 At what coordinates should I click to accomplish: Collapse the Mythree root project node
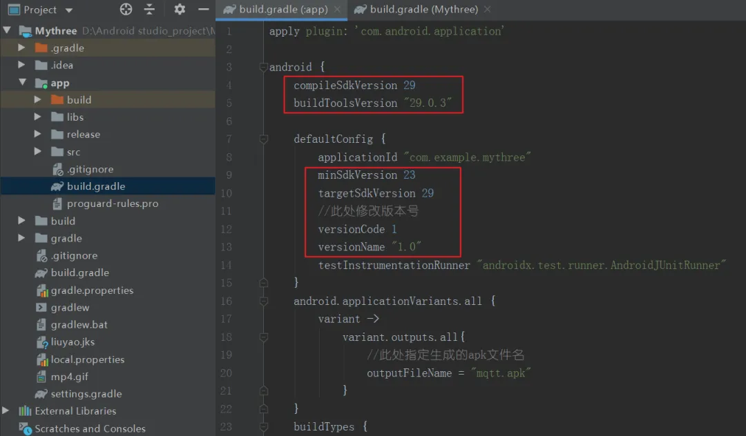click(7, 30)
